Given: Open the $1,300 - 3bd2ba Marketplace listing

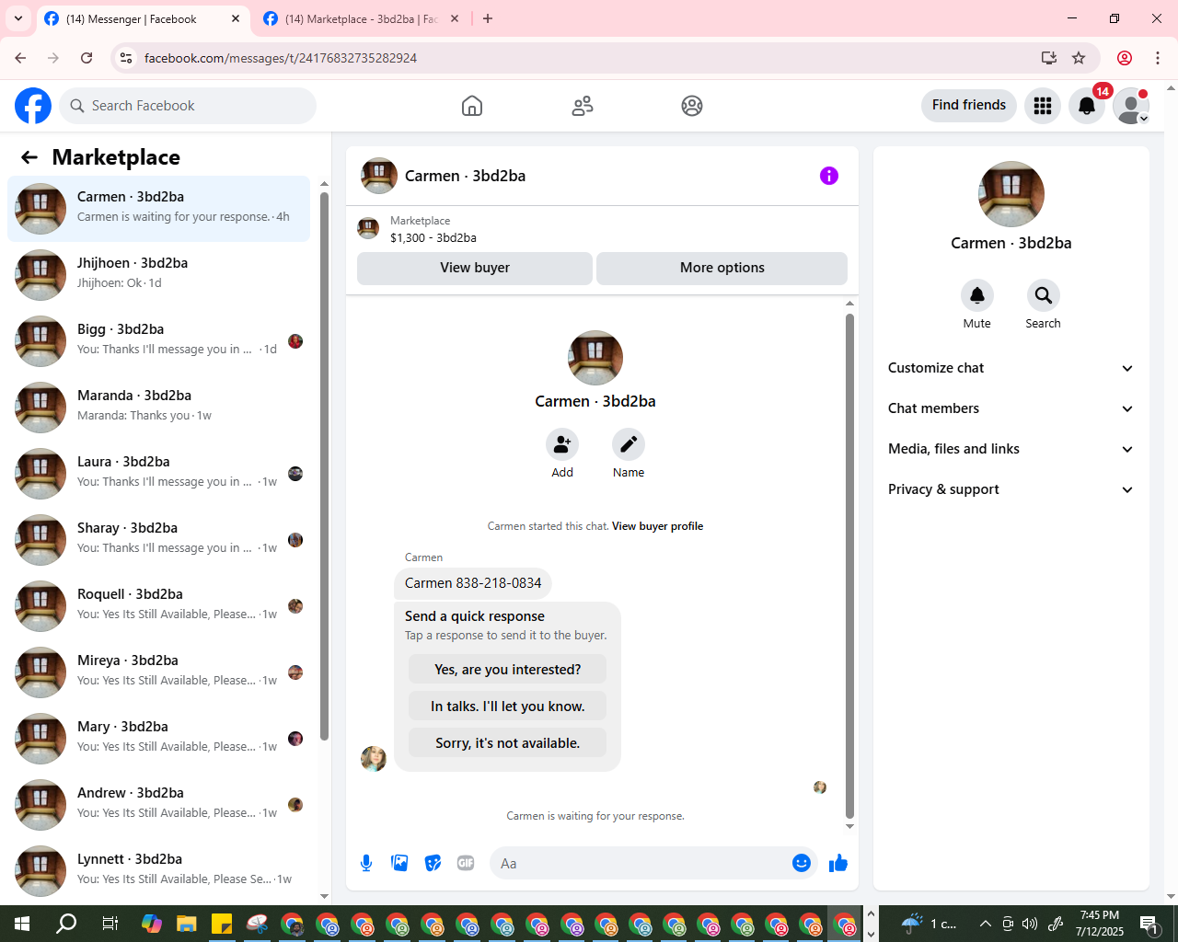Looking at the screenshot, I should [x=433, y=237].
